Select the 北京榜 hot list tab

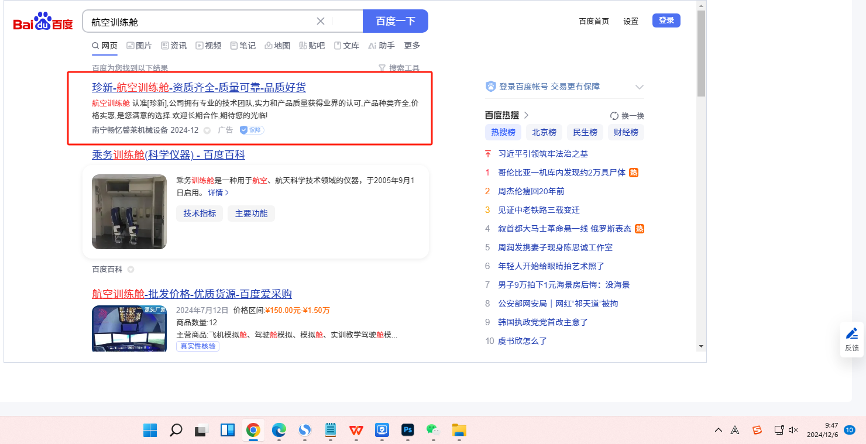pos(544,132)
